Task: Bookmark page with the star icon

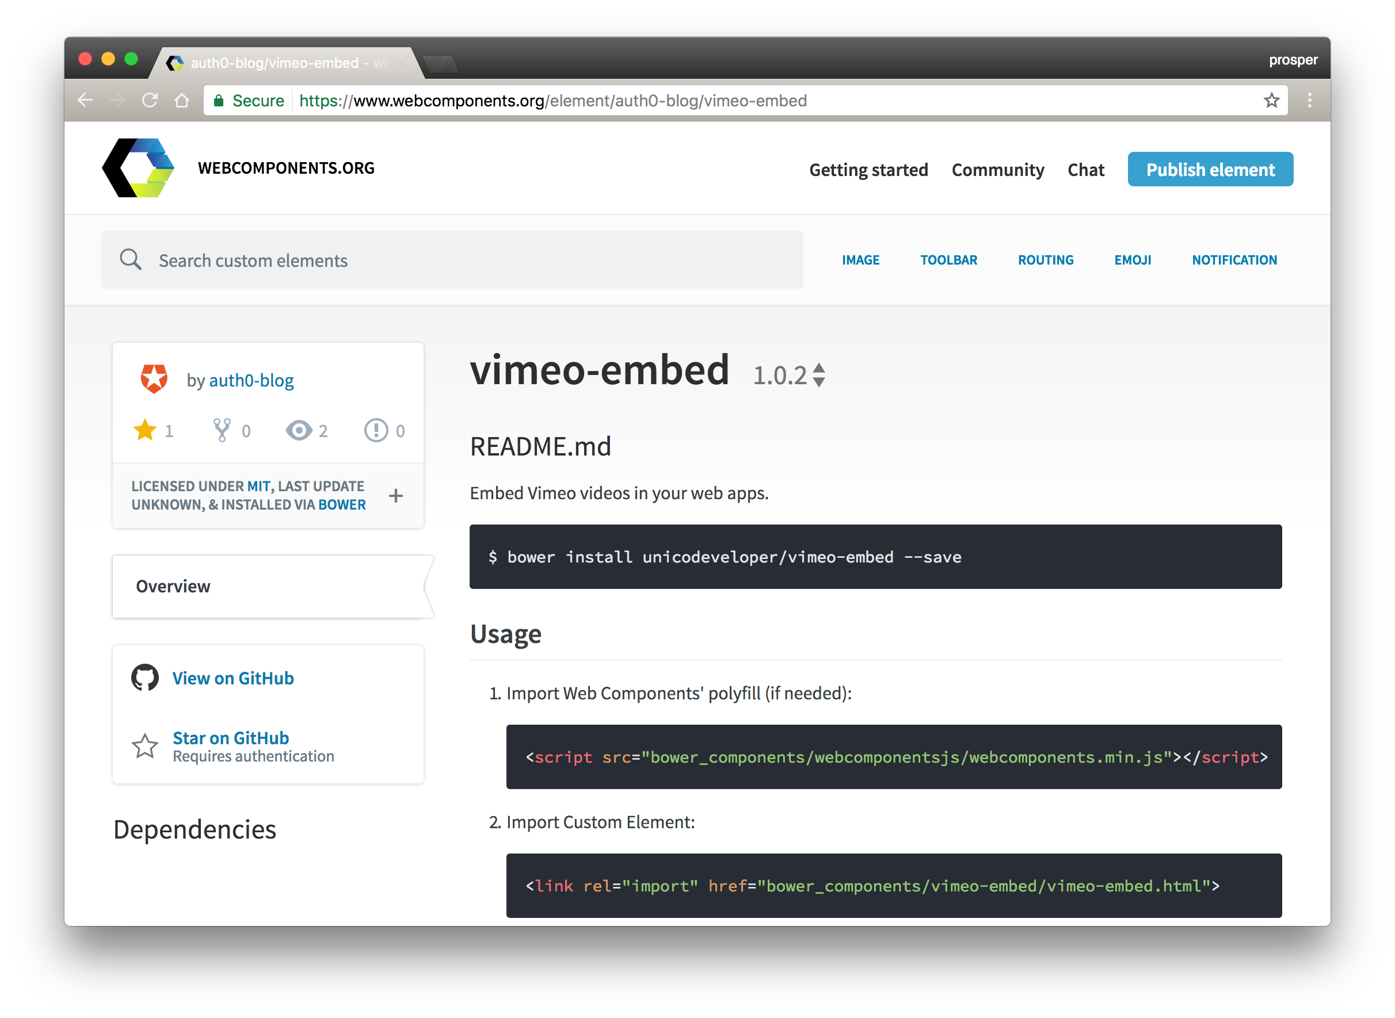Action: pos(1271,100)
